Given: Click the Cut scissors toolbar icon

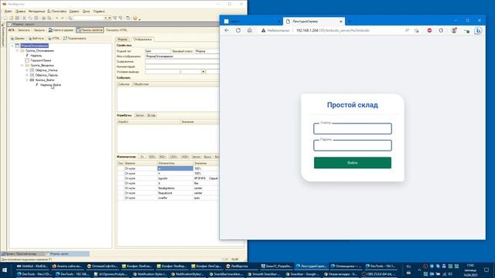Looking at the screenshot, I should (x=24, y=18).
